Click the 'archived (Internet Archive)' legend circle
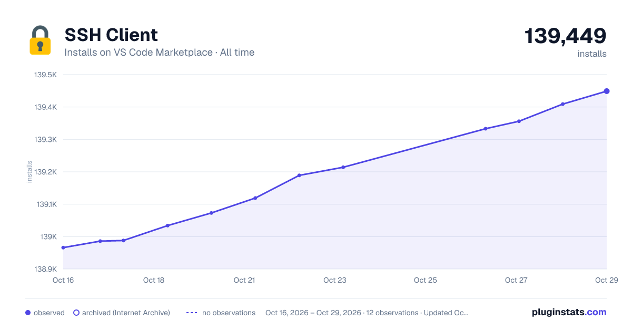632x331 pixels. (x=76, y=313)
